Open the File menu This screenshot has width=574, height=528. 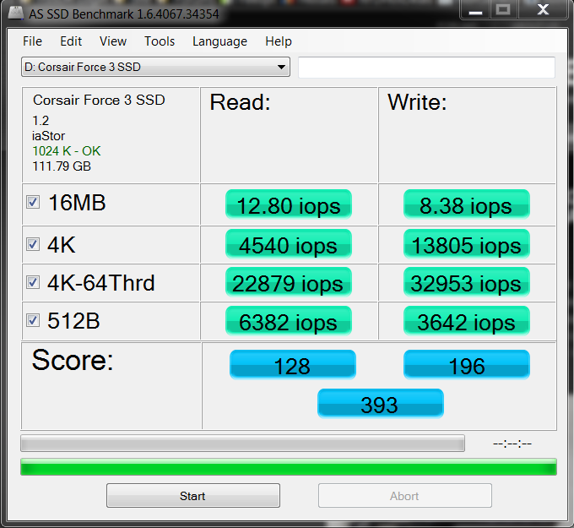click(x=32, y=41)
